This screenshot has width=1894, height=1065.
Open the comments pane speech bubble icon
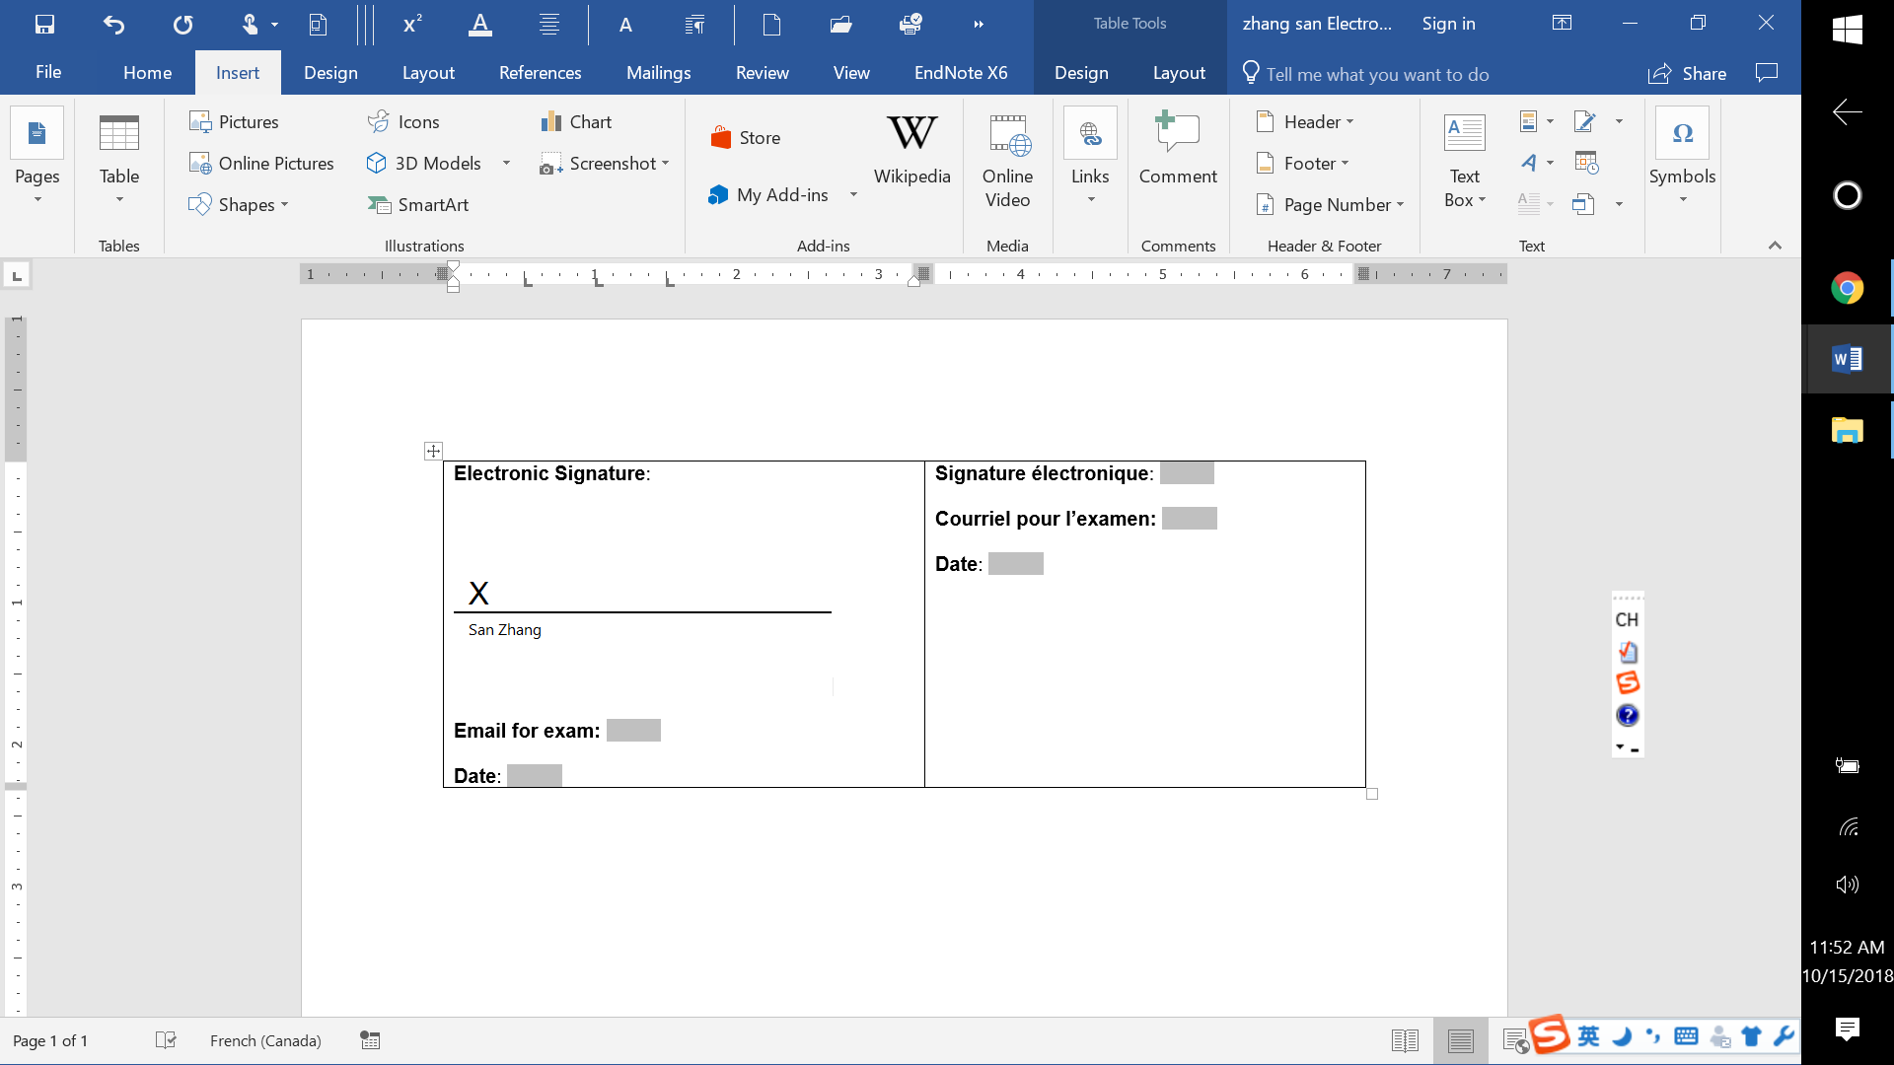[1767, 73]
